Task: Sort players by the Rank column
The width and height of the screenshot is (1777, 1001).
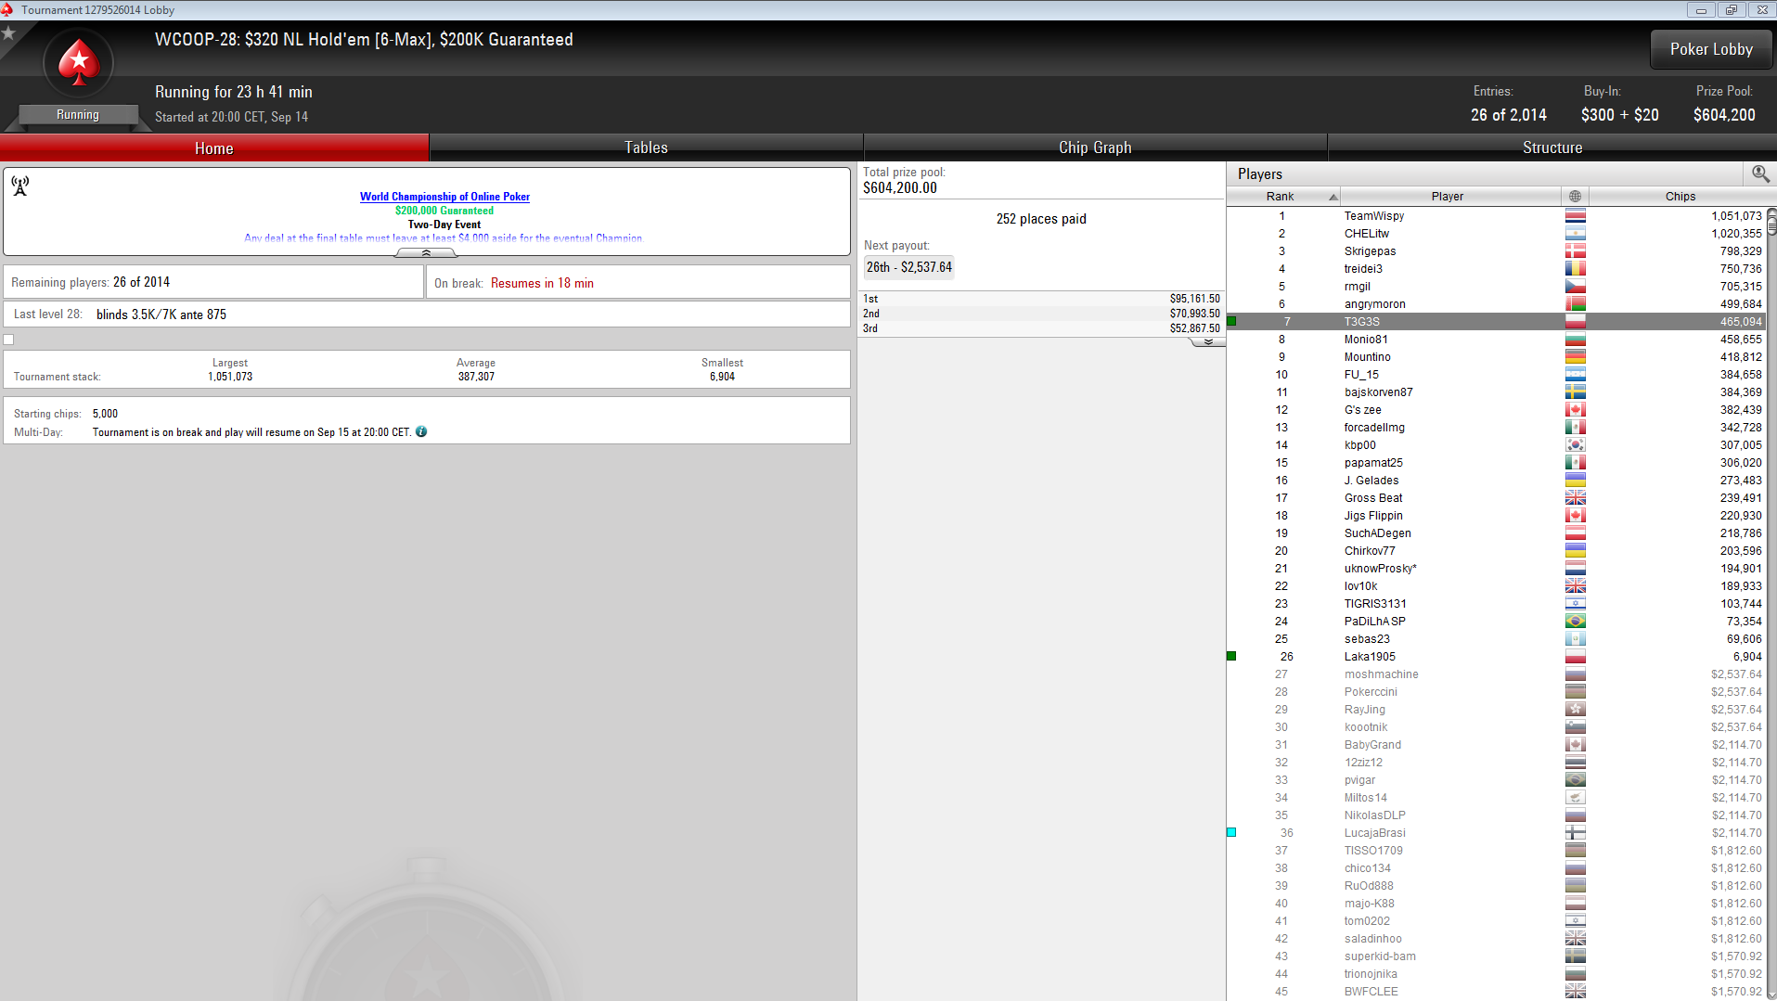Action: coord(1281,197)
